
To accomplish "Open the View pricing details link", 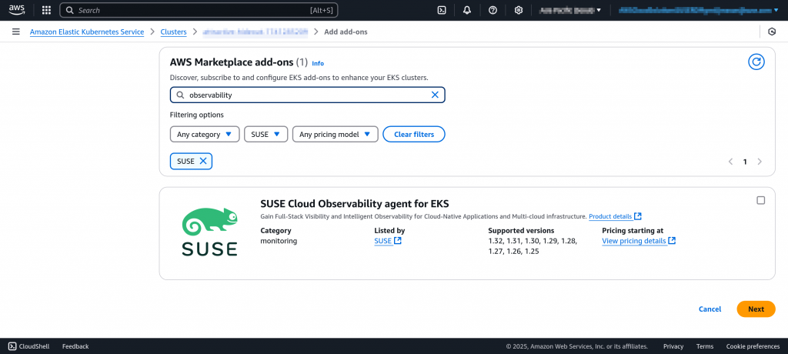I will coord(634,241).
